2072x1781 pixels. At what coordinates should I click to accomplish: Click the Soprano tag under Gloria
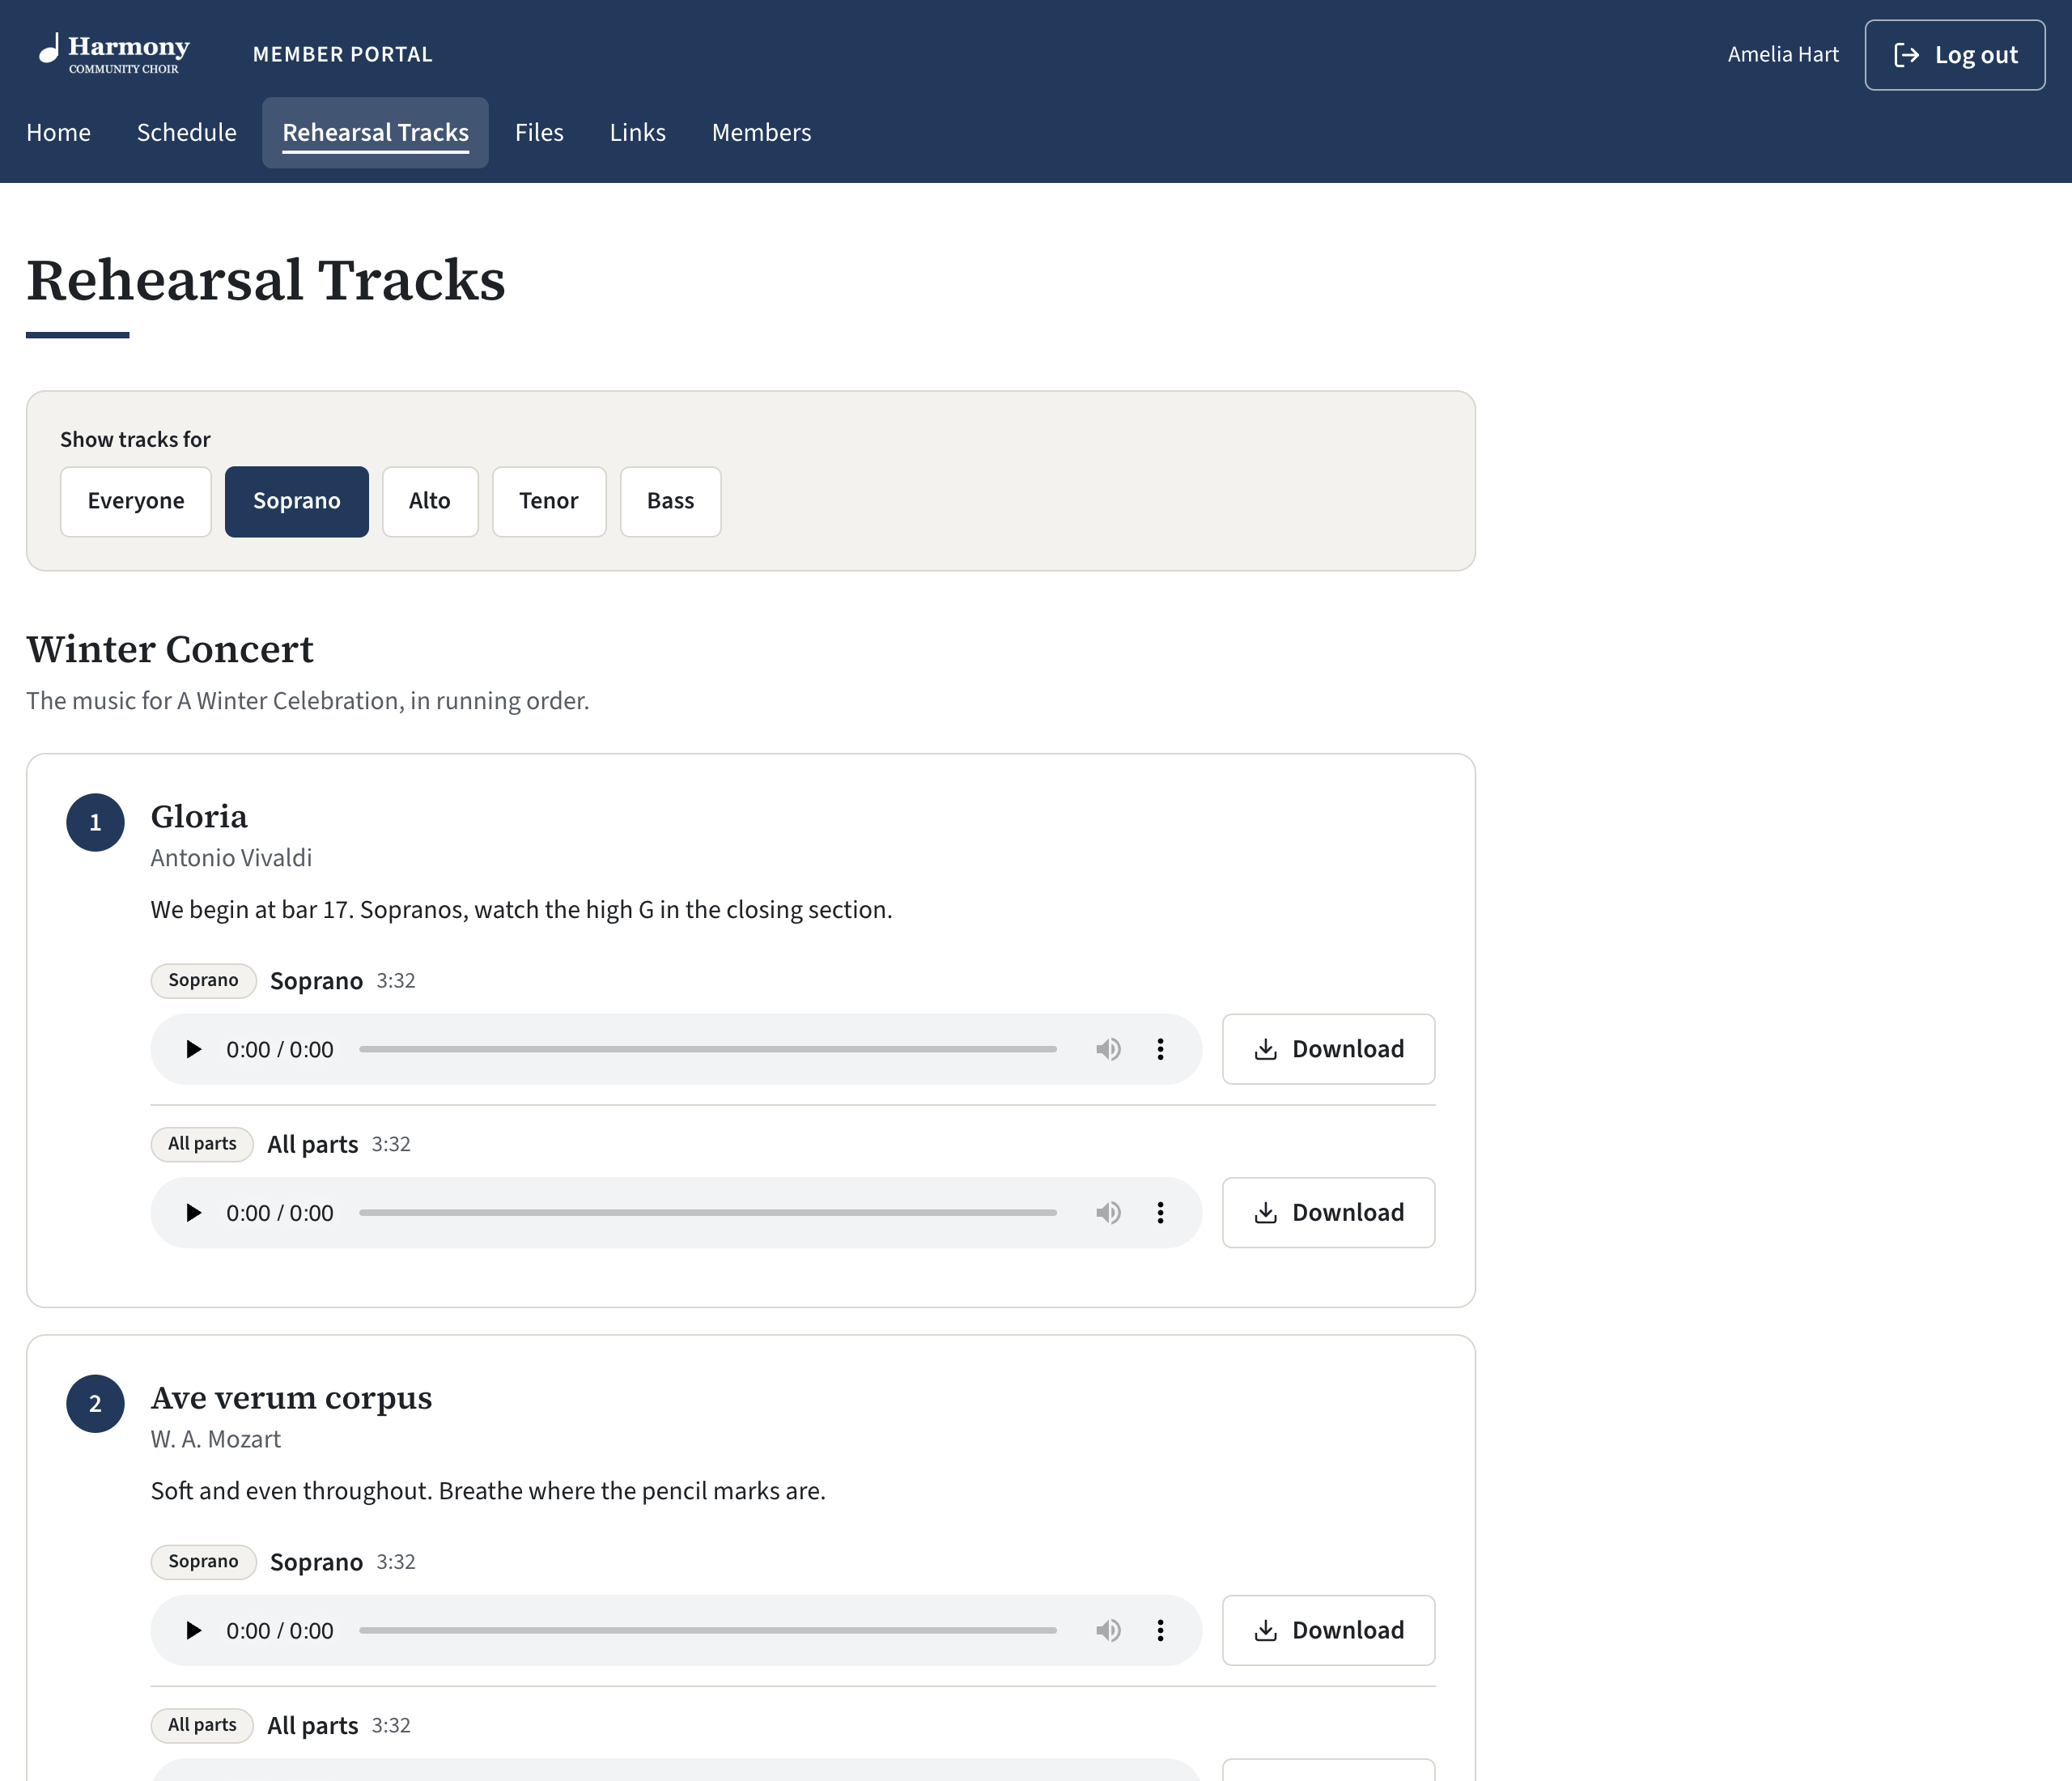click(x=203, y=980)
